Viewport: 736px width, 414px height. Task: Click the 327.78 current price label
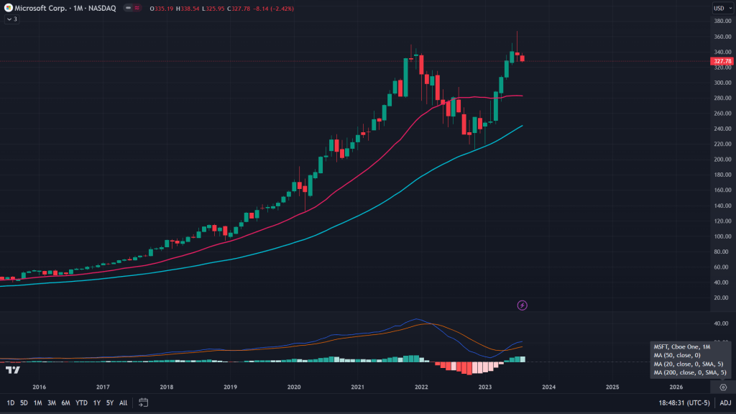pos(721,61)
